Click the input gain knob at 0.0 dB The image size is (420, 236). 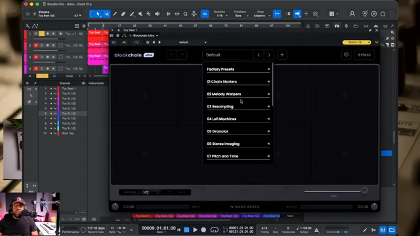click(x=115, y=206)
